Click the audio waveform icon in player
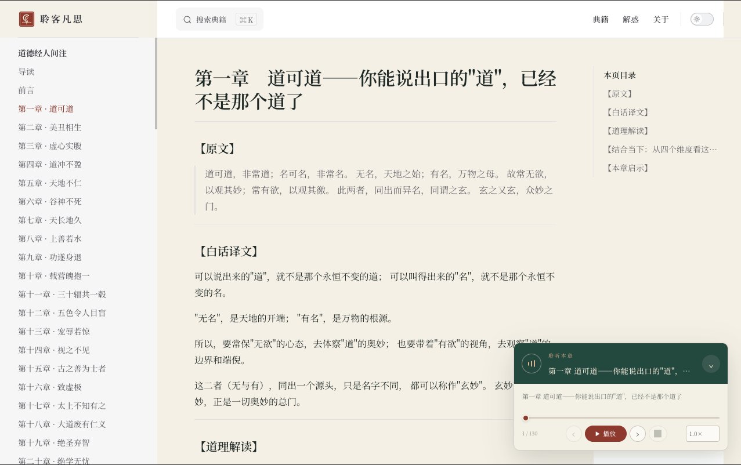The height and width of the screenshot is (465, 741). (532, 364)
